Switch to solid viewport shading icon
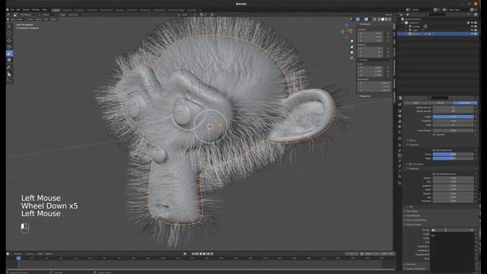487x274 pixels. tap(382, 19)
